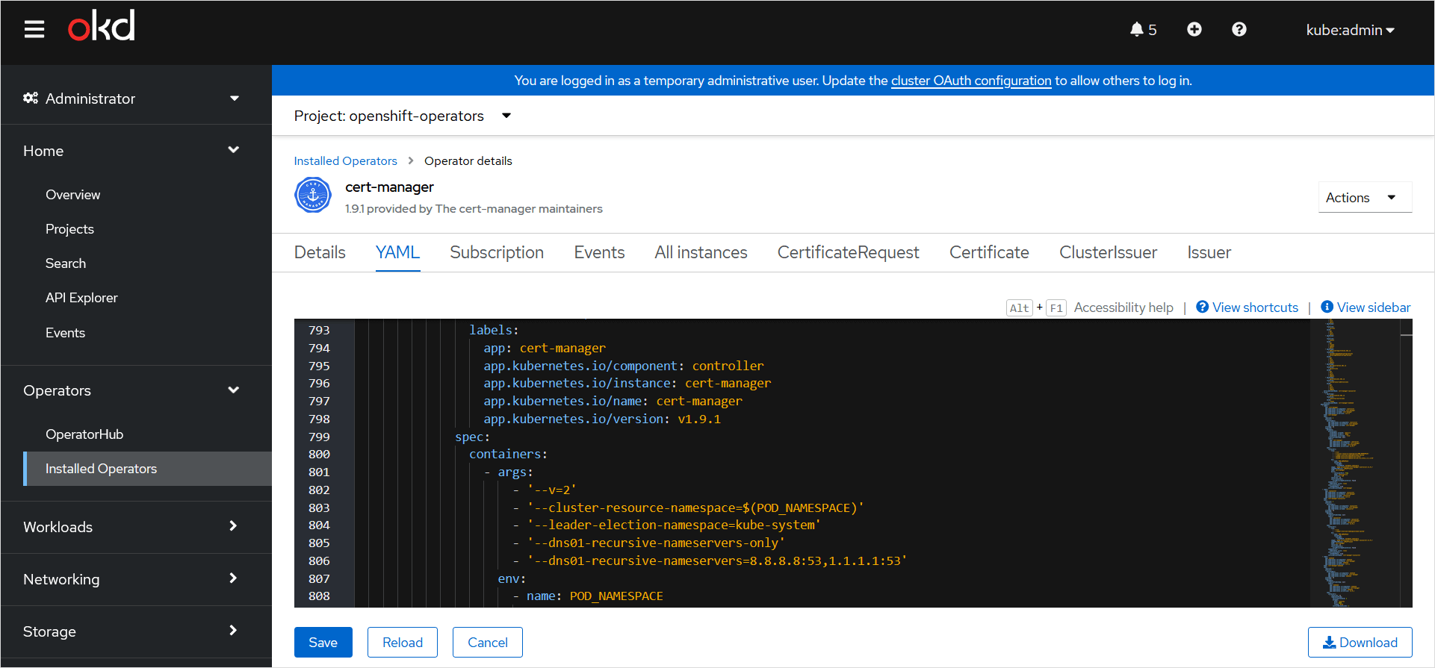Screen dimensions: 1435x668
Task: Switch to the Subscription tab
Action: 497,252
